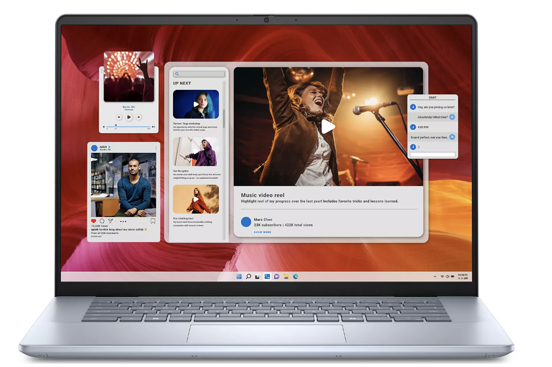The image size is (552, 367).
Task: Click the A avatar beside 'Absolutely! What time?'
Action: coord(452,117)
